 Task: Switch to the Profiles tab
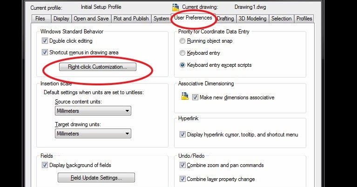(304, 19)
